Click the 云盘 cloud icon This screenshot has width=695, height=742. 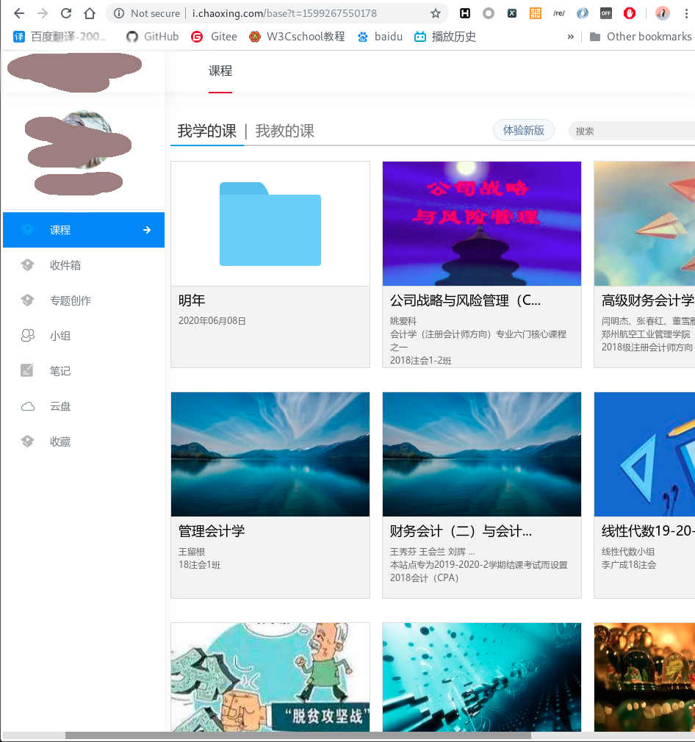click(x=28, y=406)
